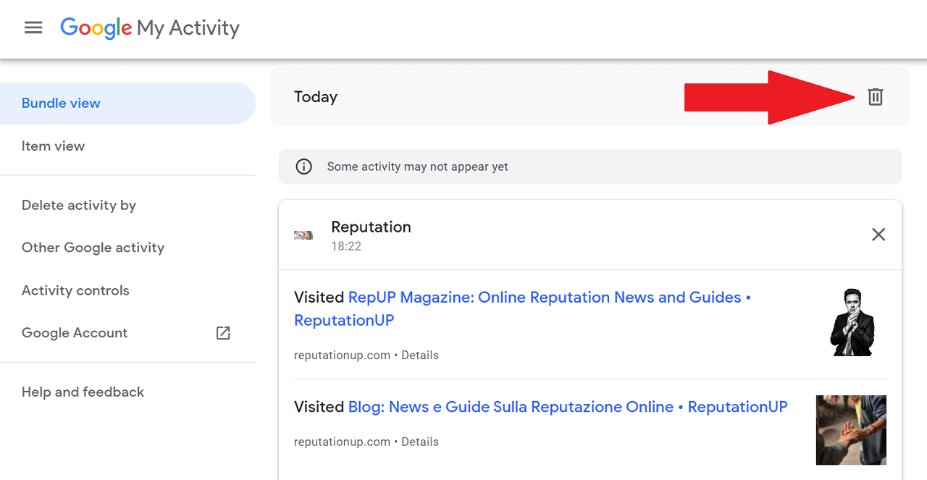View Details for RepUP Magazine entry

click(420, 355)
